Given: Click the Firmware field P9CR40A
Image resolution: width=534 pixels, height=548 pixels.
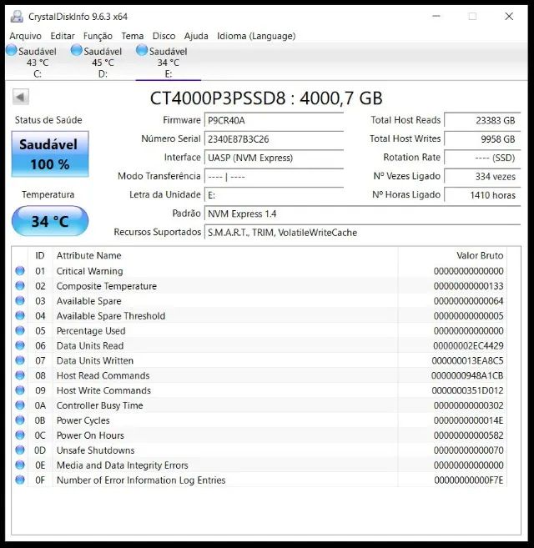Looking at the screenshot, I should (274, 121).
